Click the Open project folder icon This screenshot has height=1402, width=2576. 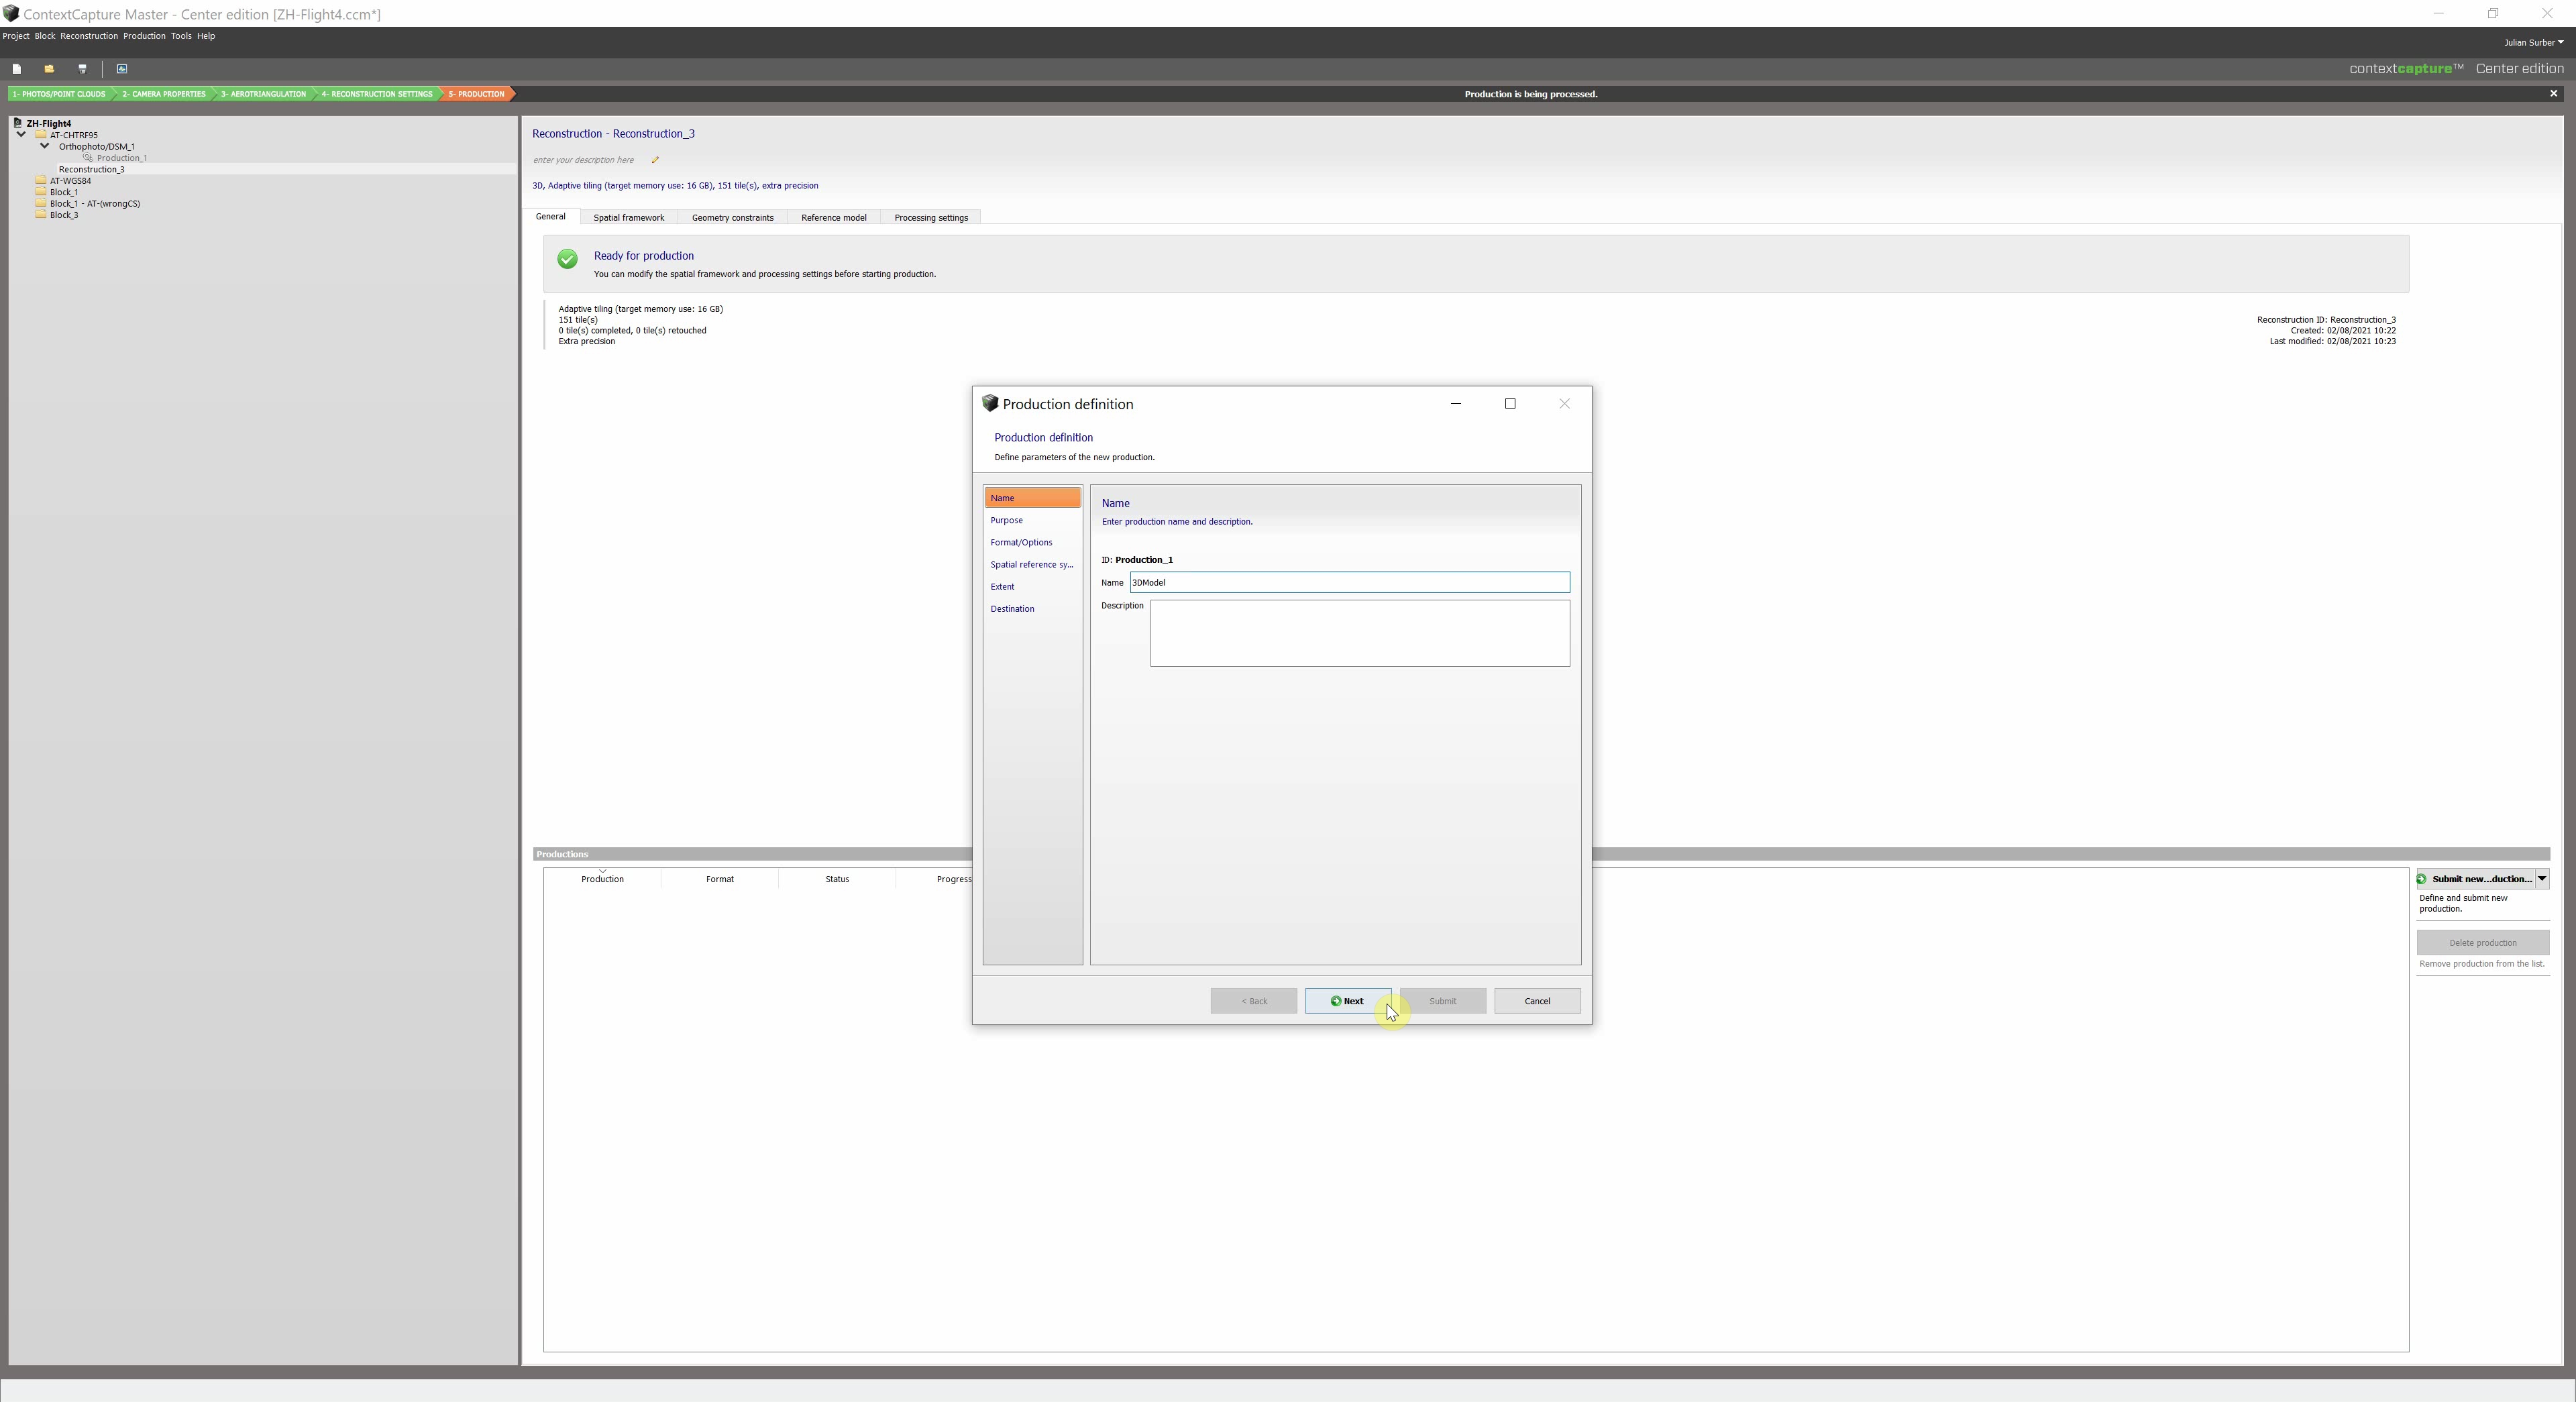[x=49, y=69]
